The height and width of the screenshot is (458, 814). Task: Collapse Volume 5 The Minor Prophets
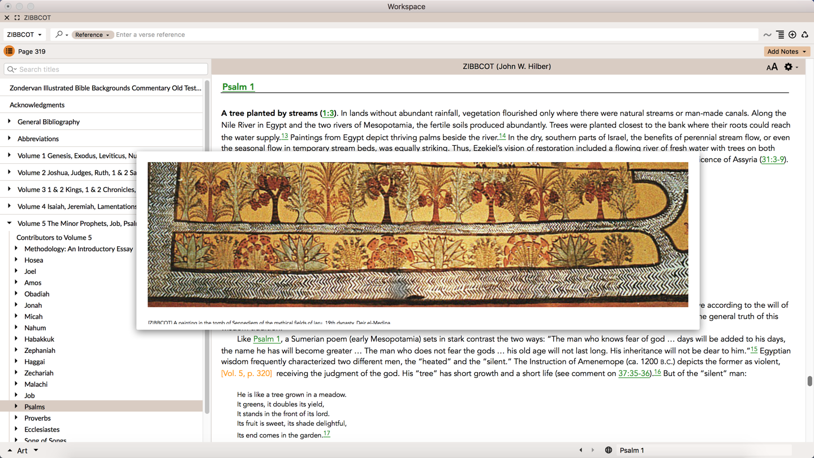9,223
